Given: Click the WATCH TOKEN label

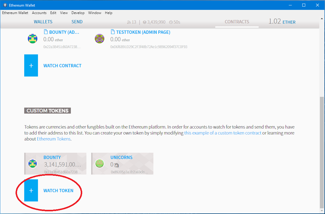Looking at the screenshot, I should [58, 191].
